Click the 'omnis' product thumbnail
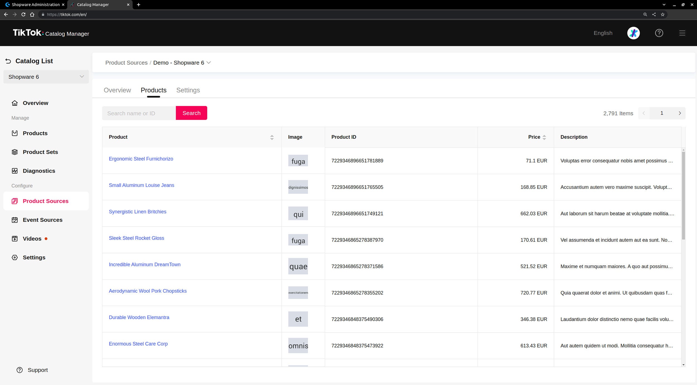Viewport: 697px width, 385px height. point(298,345)
